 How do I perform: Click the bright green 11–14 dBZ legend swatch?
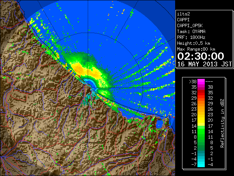(201, 131)
